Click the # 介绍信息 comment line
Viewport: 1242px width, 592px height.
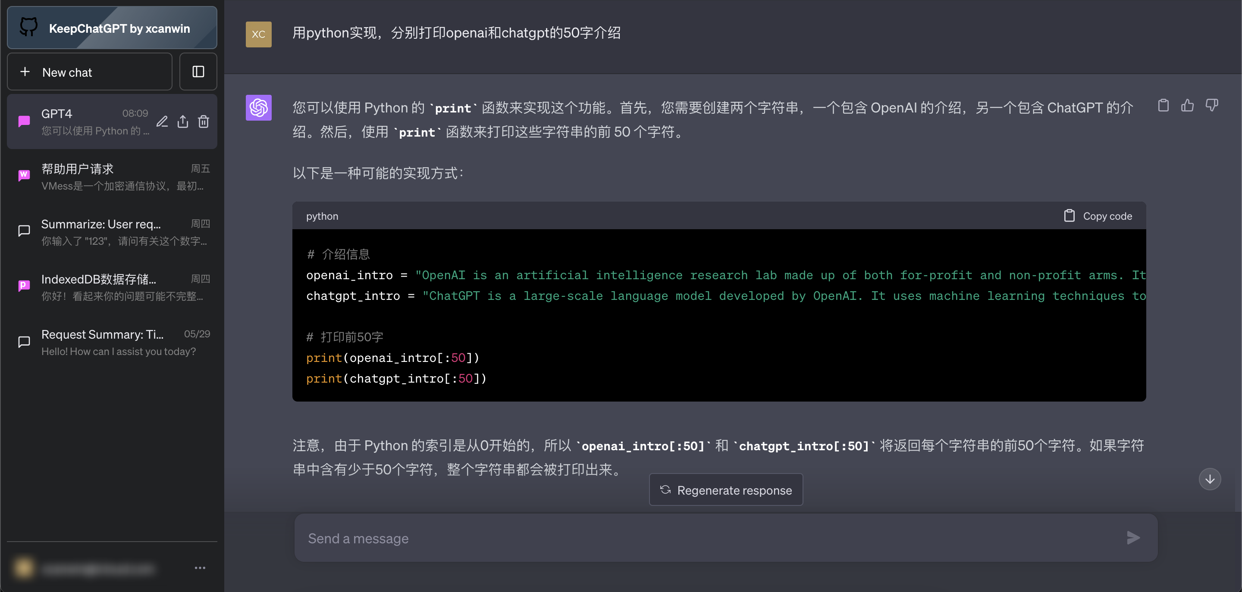[338, 254]
